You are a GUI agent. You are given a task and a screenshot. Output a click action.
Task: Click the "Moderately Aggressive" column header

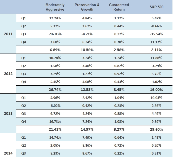[55, 7]
